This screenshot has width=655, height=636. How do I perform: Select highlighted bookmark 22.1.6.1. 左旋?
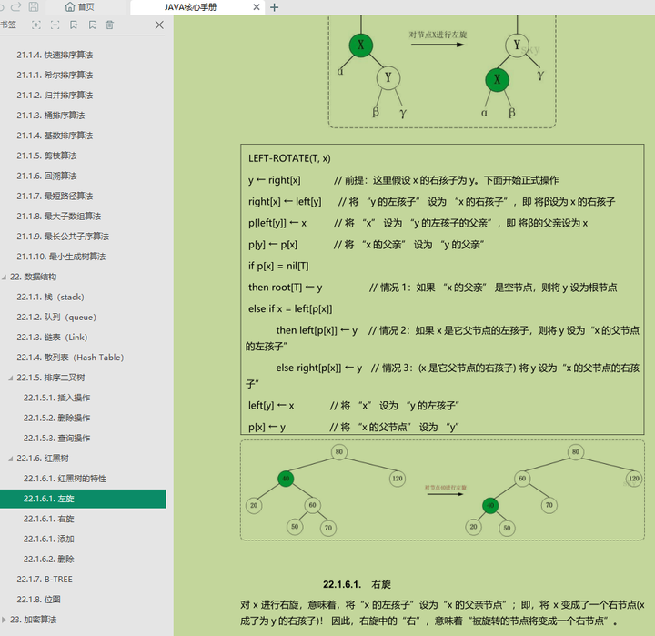point(83,499)
